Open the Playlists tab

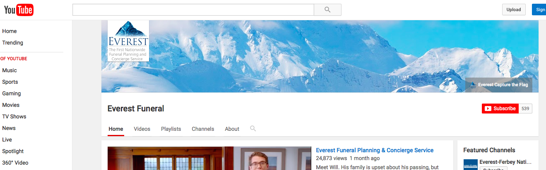(171, 129)
